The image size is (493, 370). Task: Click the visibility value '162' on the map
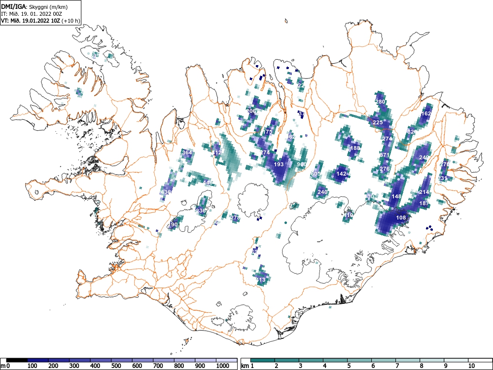(426, 113)
